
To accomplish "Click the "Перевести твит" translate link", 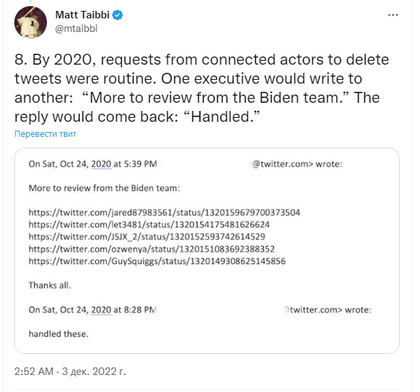I will click(46, 134).
